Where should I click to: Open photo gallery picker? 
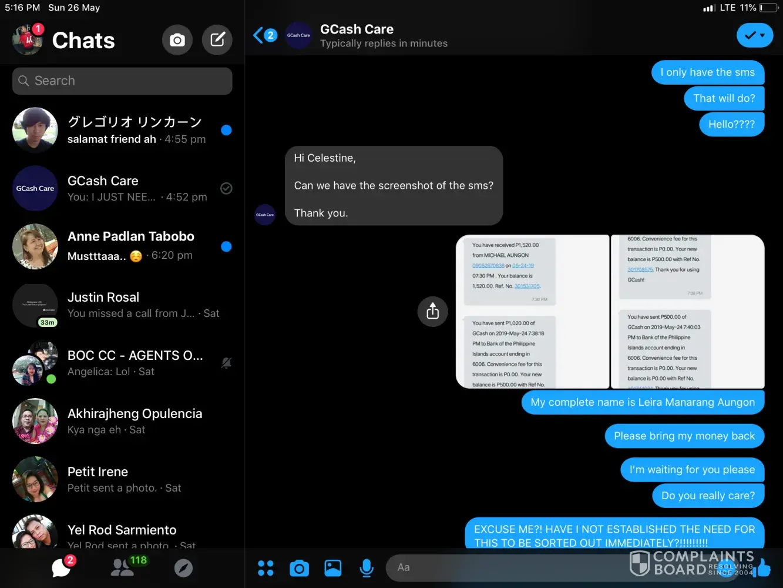(333, 568)
